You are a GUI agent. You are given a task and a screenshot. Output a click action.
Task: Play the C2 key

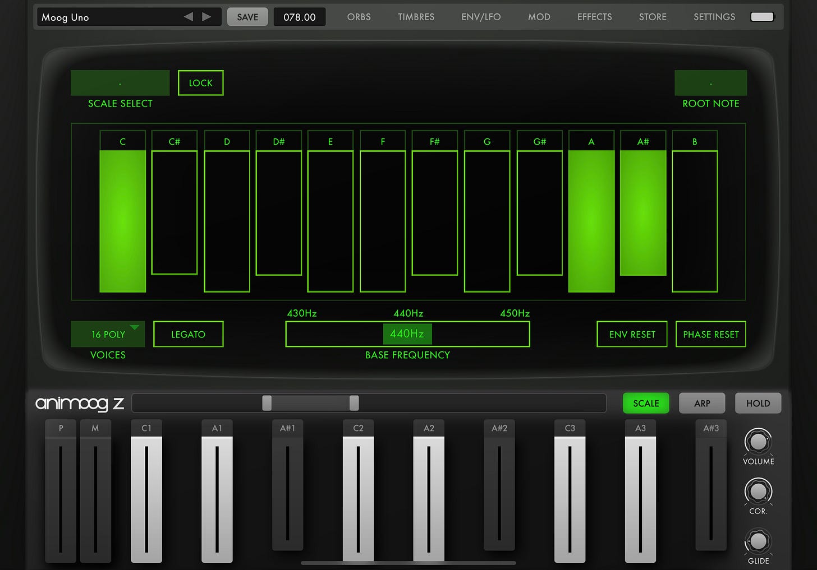click(358, 491)
